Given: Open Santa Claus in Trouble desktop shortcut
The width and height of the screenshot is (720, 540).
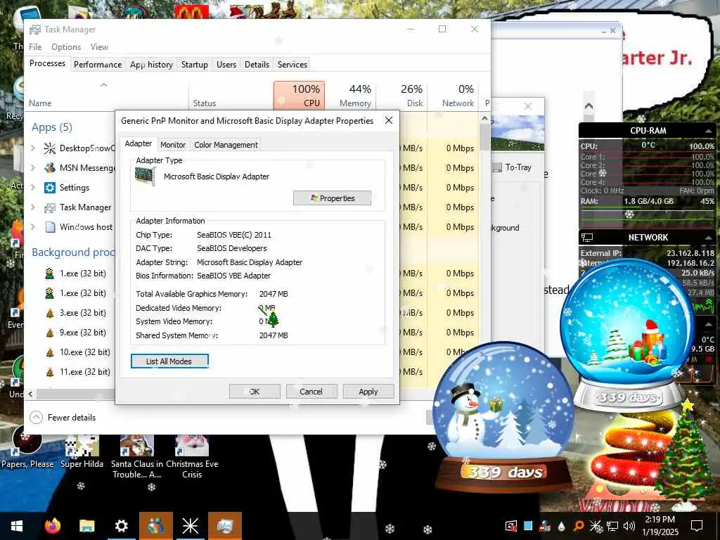Looking at the screenshot, I should pyautogui.click(x=137, y=457).
